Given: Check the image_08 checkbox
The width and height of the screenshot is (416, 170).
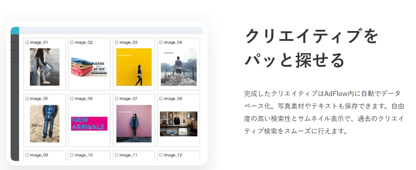Looking at the screenshot, I should (161, 99).
